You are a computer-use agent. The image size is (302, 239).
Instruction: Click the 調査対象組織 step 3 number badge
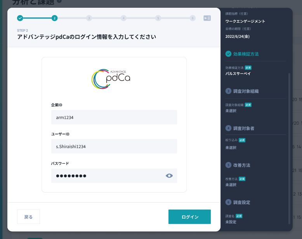click(x=228, y=91)
